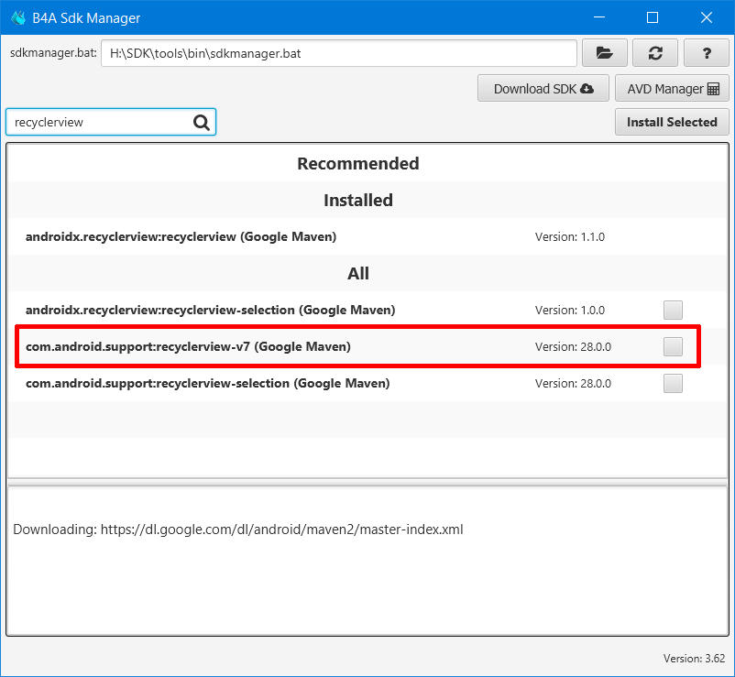Click the B4A app logo icon
This screenshot has width=735, height=677.
(x=18, y=17)
